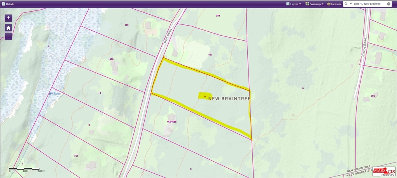Activate the Measure tool
This screenshot has width=397, height=178.
click(334, 4)
